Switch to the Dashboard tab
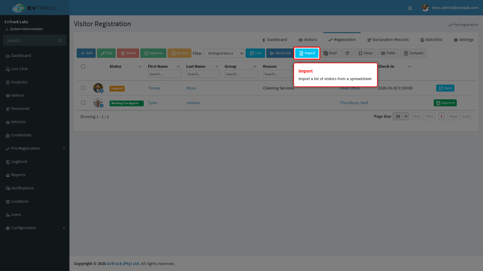This screenshot has height=271, width=483. click(274, 40)
